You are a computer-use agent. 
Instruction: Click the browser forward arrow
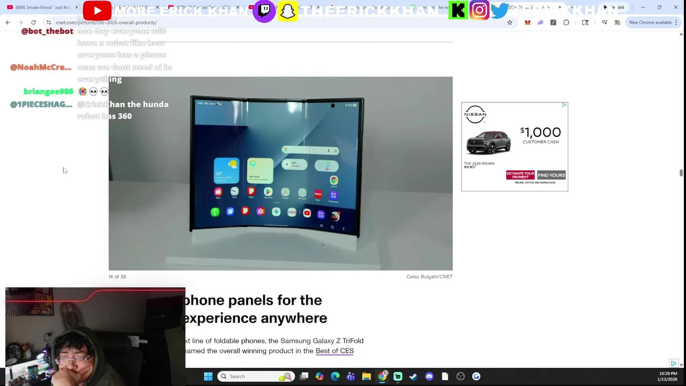point(20,23)
